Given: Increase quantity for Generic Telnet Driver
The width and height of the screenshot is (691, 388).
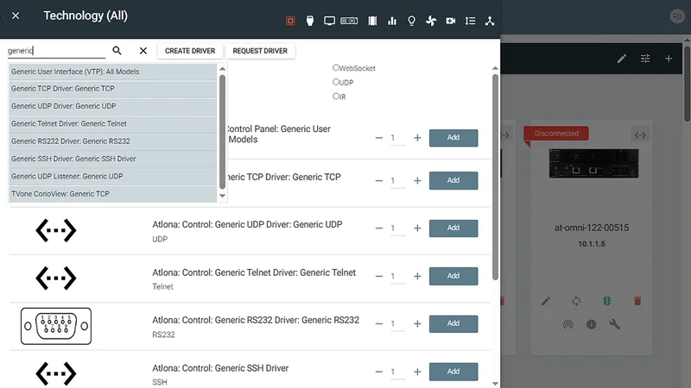Looking at the screenshot, I should pos(417,276).
